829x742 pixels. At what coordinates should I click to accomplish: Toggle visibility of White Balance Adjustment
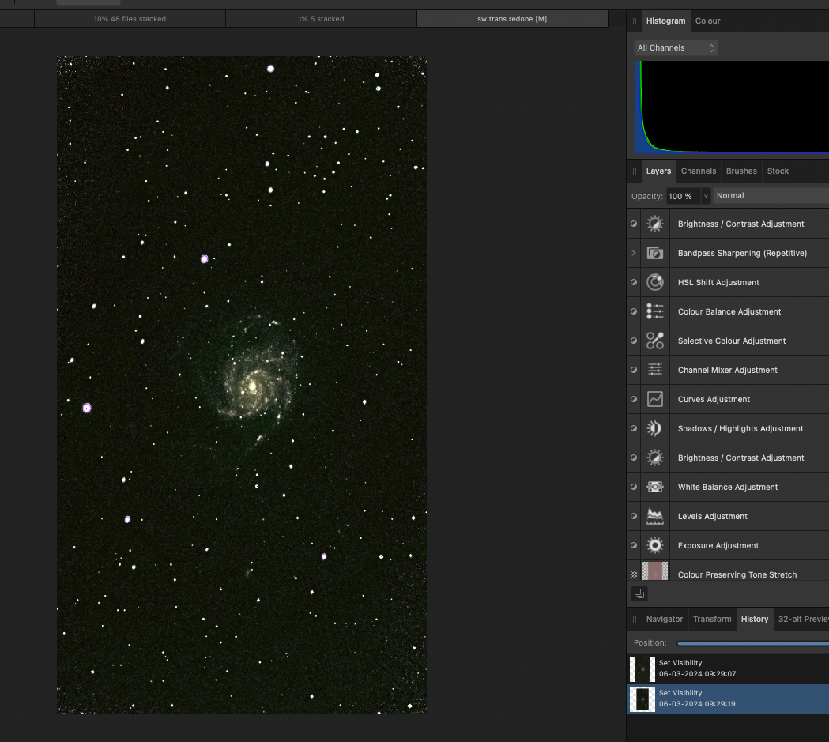[x=633, y=487]
